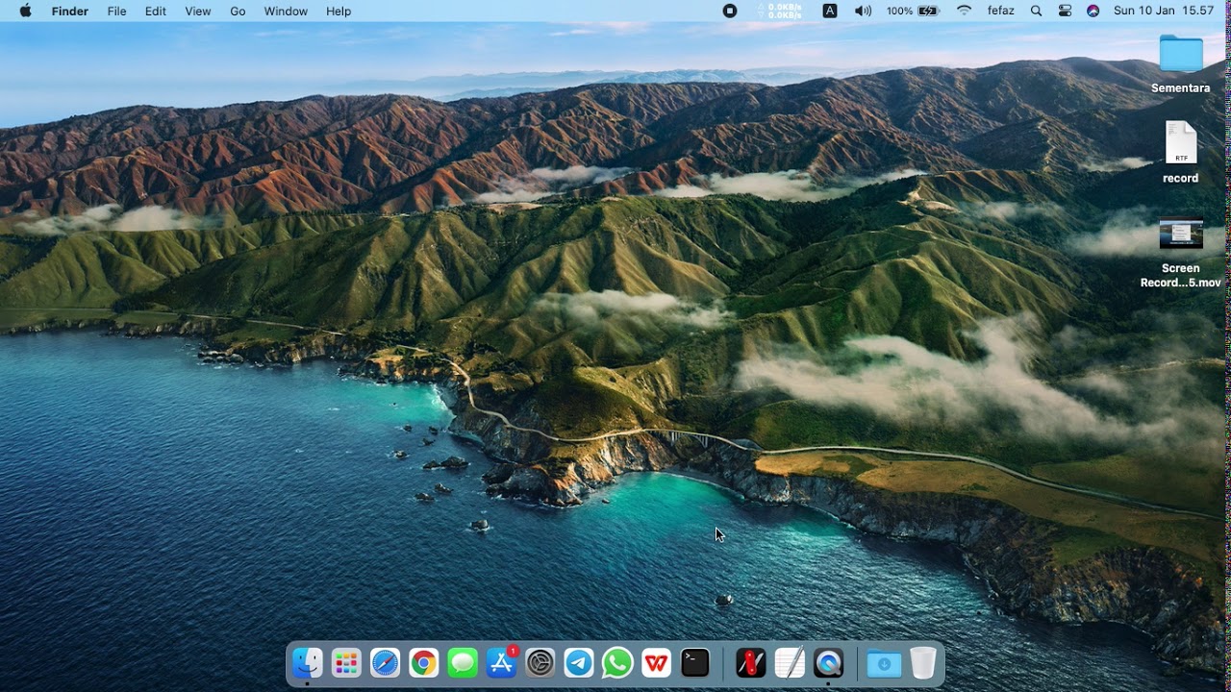The image size is (1231, 692).
Task: Open the fefaz user switching menu
Action: (1000, 11)
